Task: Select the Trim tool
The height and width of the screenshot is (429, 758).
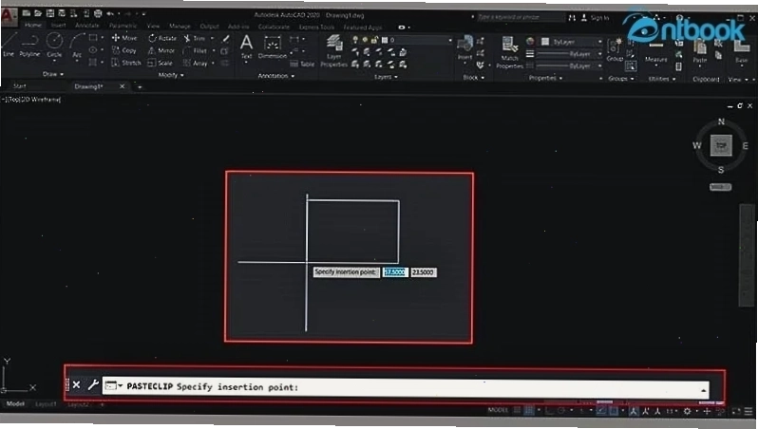Action: 194,38
